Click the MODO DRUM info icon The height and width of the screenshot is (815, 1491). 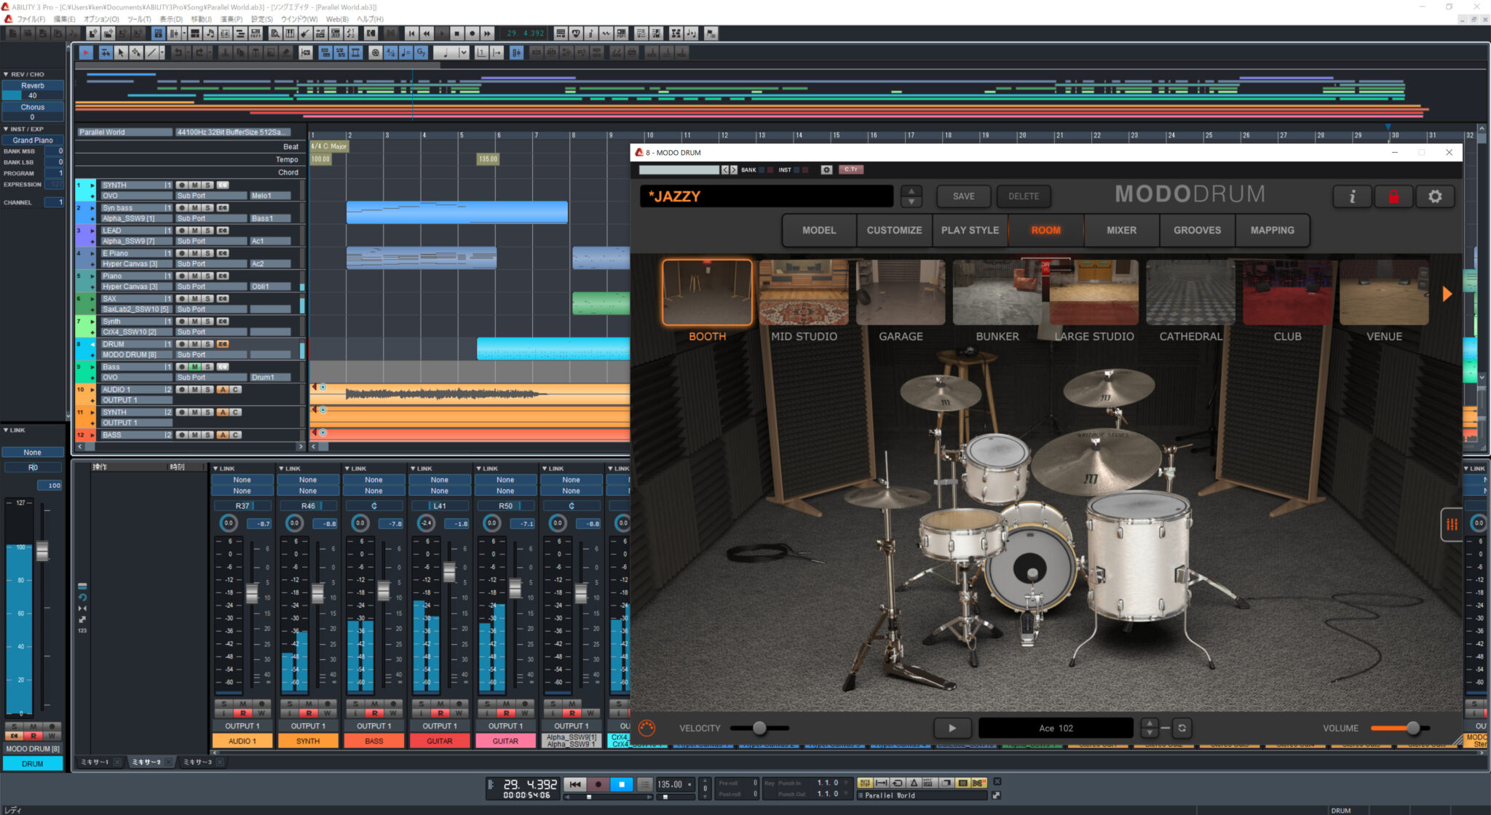[x=1352, y=196]
